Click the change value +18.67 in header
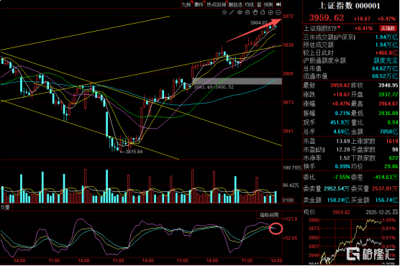 pos(363,19)
